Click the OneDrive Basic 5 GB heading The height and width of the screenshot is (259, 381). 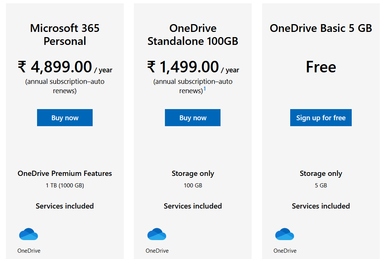(321, 28)
